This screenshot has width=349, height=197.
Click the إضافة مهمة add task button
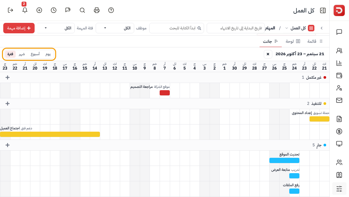[19, 28]
